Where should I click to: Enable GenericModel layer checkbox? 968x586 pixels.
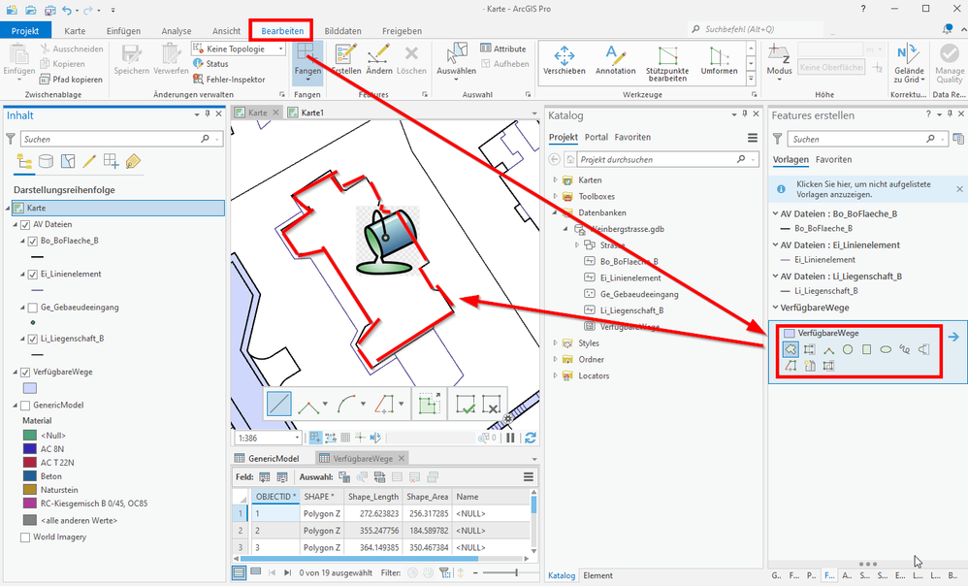coord(25,406)
